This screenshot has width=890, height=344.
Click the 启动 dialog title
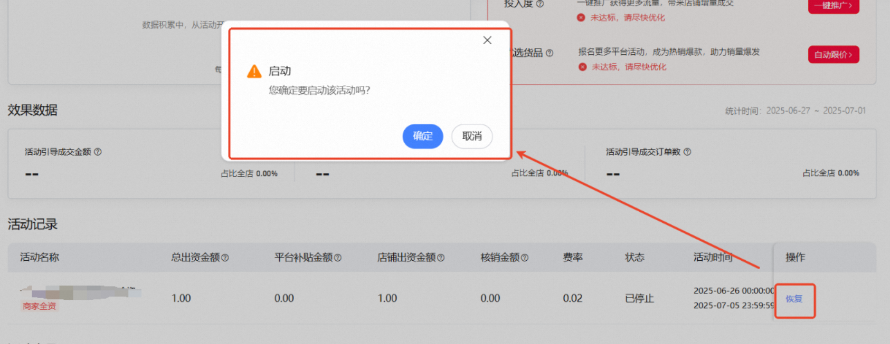tap(280, 71)
